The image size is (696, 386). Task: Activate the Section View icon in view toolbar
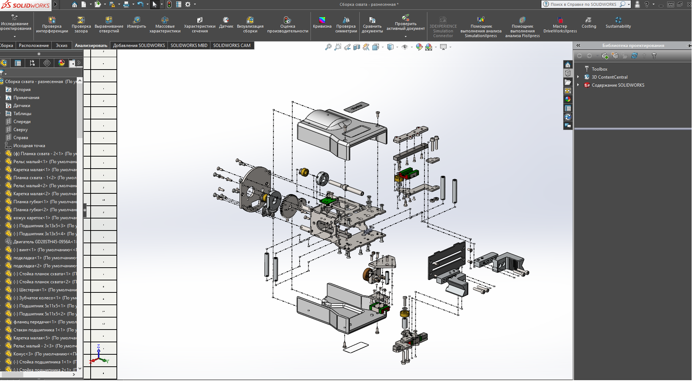pyautogui.click(x=357, y=47)
